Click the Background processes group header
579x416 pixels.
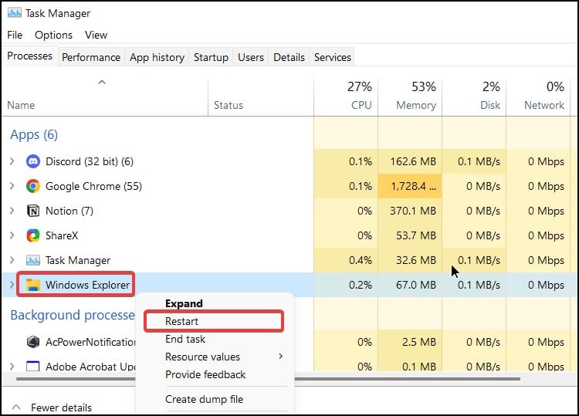(73, 315)
